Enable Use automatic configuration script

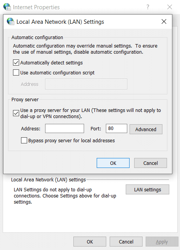(16, 72)
